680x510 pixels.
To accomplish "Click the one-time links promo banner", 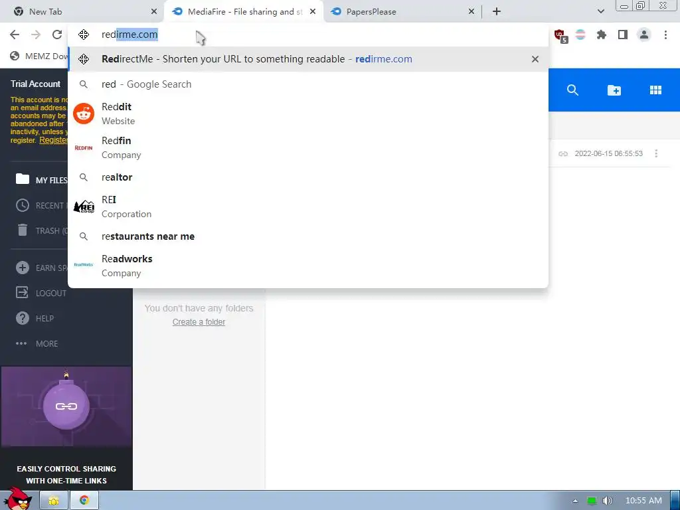I will click(x=66, y=428).
